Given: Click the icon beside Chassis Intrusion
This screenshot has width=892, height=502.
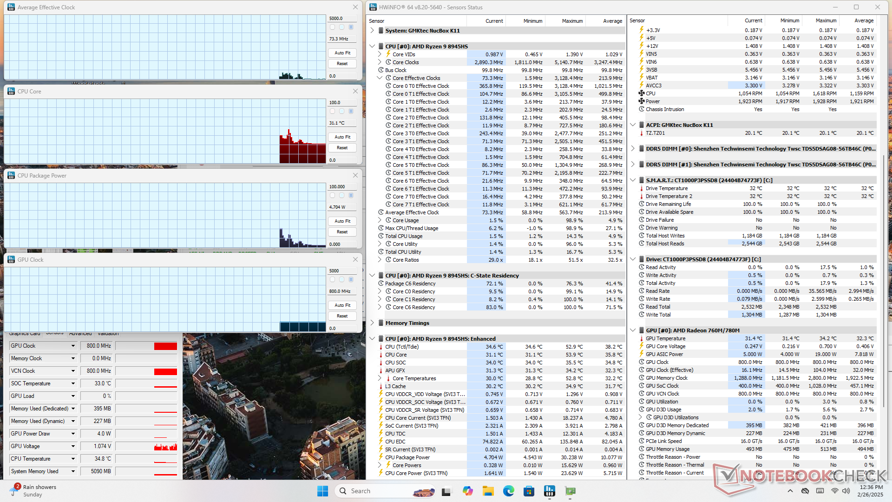Looking at the screenshot, I should pos(642,109).
